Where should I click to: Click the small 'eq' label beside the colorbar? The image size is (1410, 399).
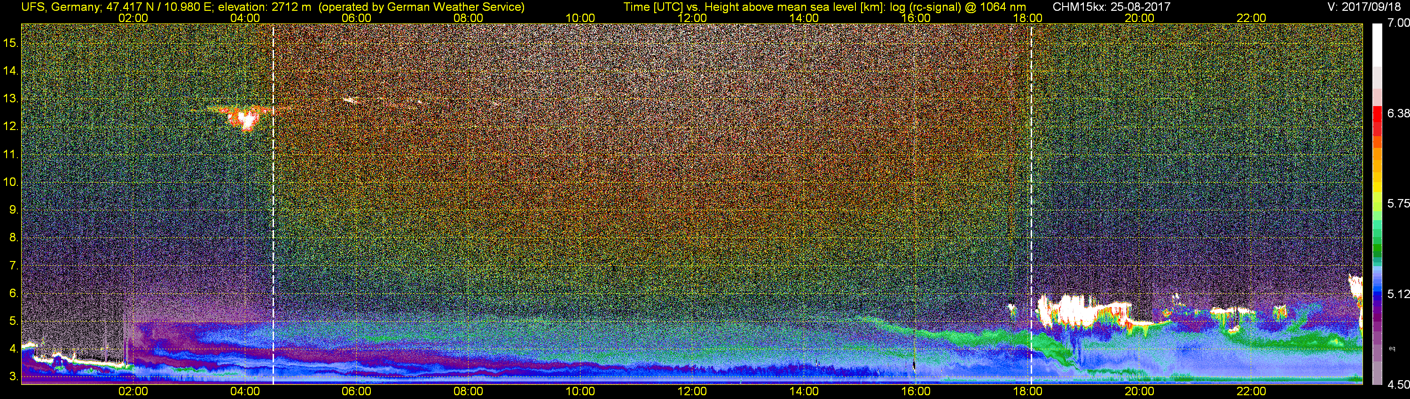[x=1392, y=348]
